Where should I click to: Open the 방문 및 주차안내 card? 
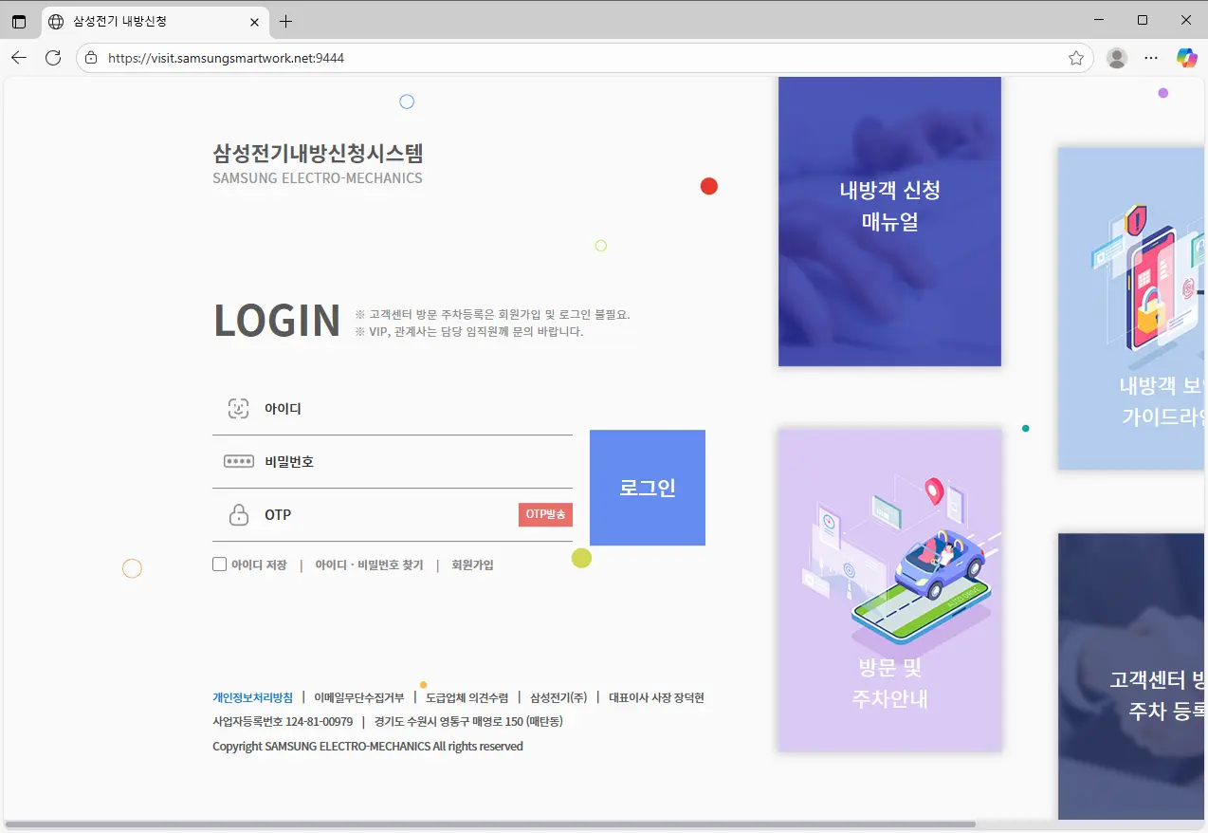pyautogui.click(x=889, y=590)
